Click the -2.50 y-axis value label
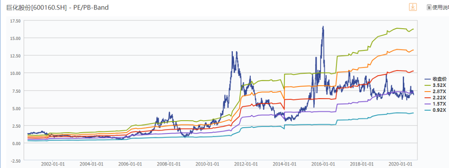The width and height of the screenshot is (449, 168). (x=16, y=161)
